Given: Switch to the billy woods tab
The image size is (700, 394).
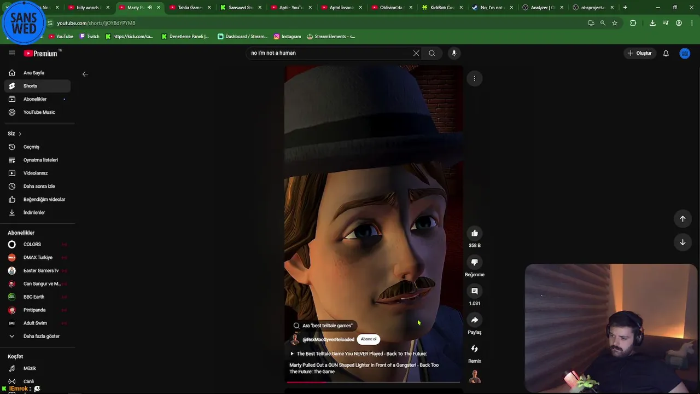Looking at the screenshot, I should tap(87, 8).
